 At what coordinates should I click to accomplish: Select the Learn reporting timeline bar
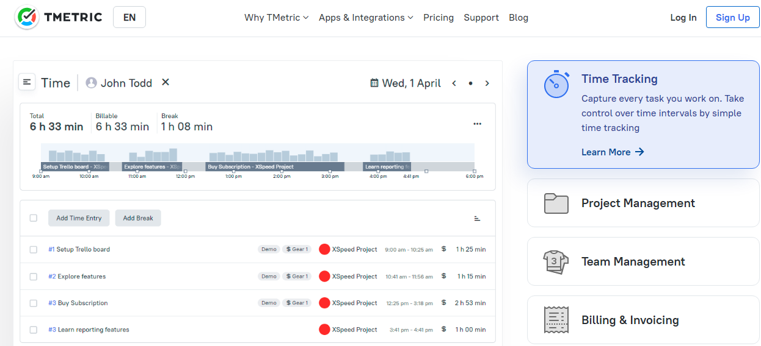(x=387, y=166)
